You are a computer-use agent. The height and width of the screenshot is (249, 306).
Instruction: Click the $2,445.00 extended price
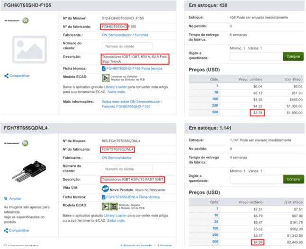295,242
